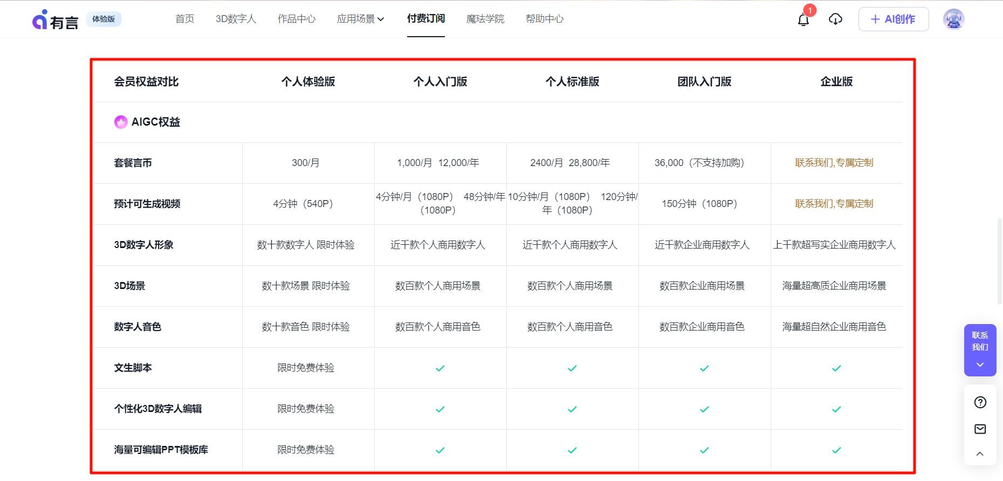This screenshot has height=481, width=1003.
Task: Click the mail envelope icon
Action: click(x=980, y=429)
